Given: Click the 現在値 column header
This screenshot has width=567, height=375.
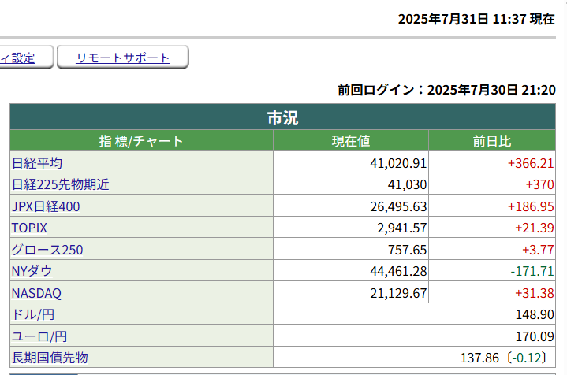Looking at the screenshot, I should tap(350, 142).
